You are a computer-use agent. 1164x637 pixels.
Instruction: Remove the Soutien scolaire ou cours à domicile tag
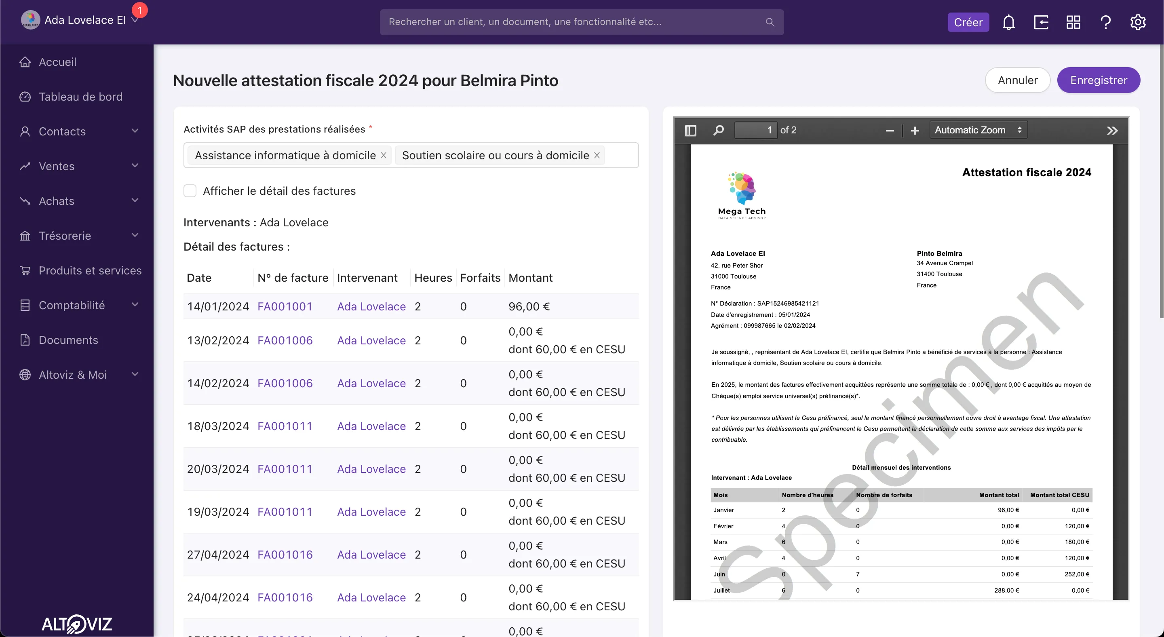click(597, 155)
